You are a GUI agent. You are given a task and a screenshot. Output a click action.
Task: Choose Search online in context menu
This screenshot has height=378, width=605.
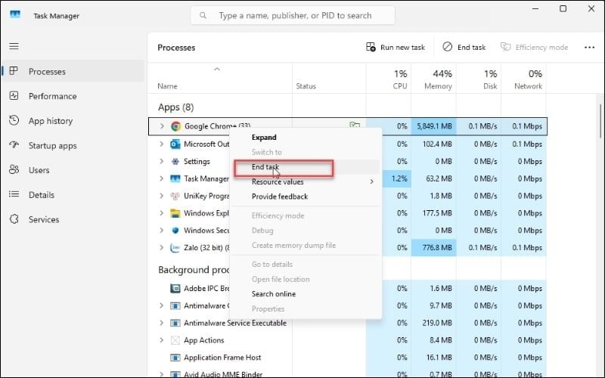pos(306,294)
